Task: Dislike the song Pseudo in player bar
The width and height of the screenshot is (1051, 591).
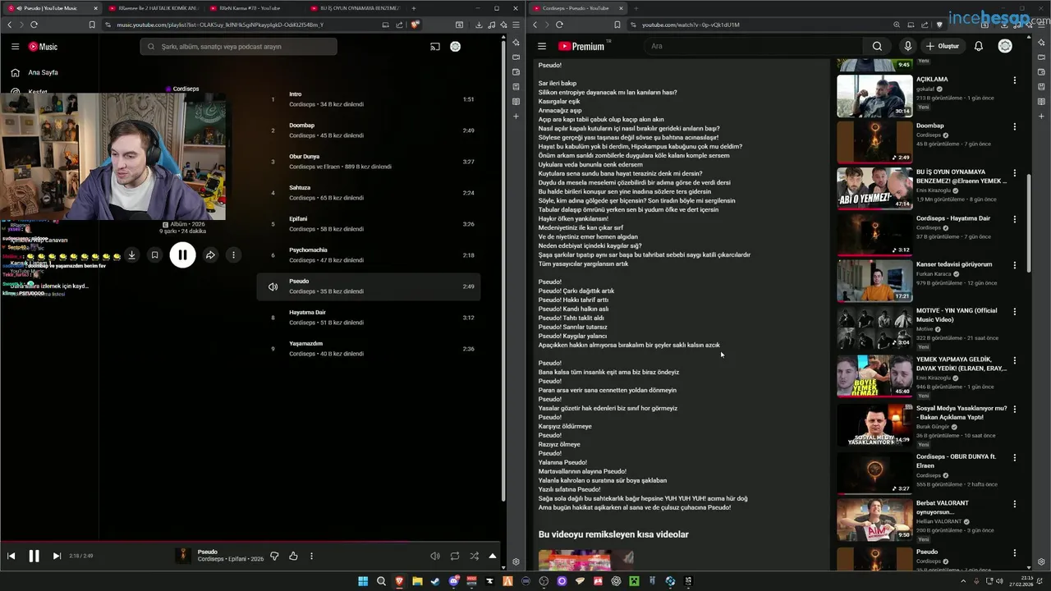Action: click(x=274, y=556)
